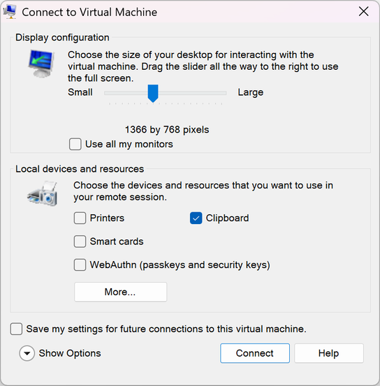This screenshot has height=386, width=380.
Task: Click the Clipboard label text
Action: [227, 218]
